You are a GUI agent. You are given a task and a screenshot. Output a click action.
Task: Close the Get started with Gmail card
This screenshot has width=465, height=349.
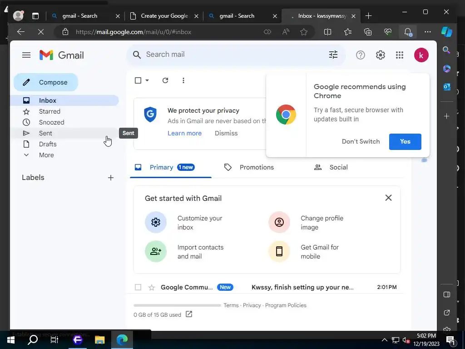388,198
